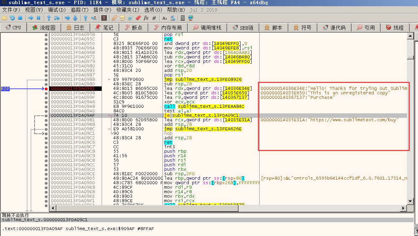Toggle breakpoint bullet at 000000013FDA0988
Screen dimensions: 418x236
click(x=46, y=79)
